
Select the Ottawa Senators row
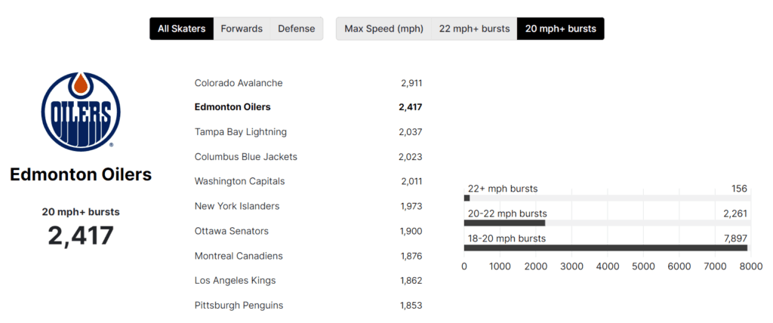click(x=231, y=231)
